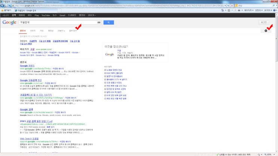Click the 구글검색으로 할 수 있는 100가지 link

coord(36,95)
